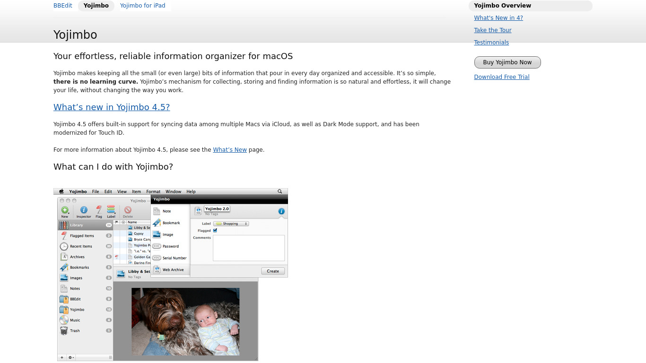646x363 pixels.
Task: Open What's New in 4? sidebar link
Action: 498,18
